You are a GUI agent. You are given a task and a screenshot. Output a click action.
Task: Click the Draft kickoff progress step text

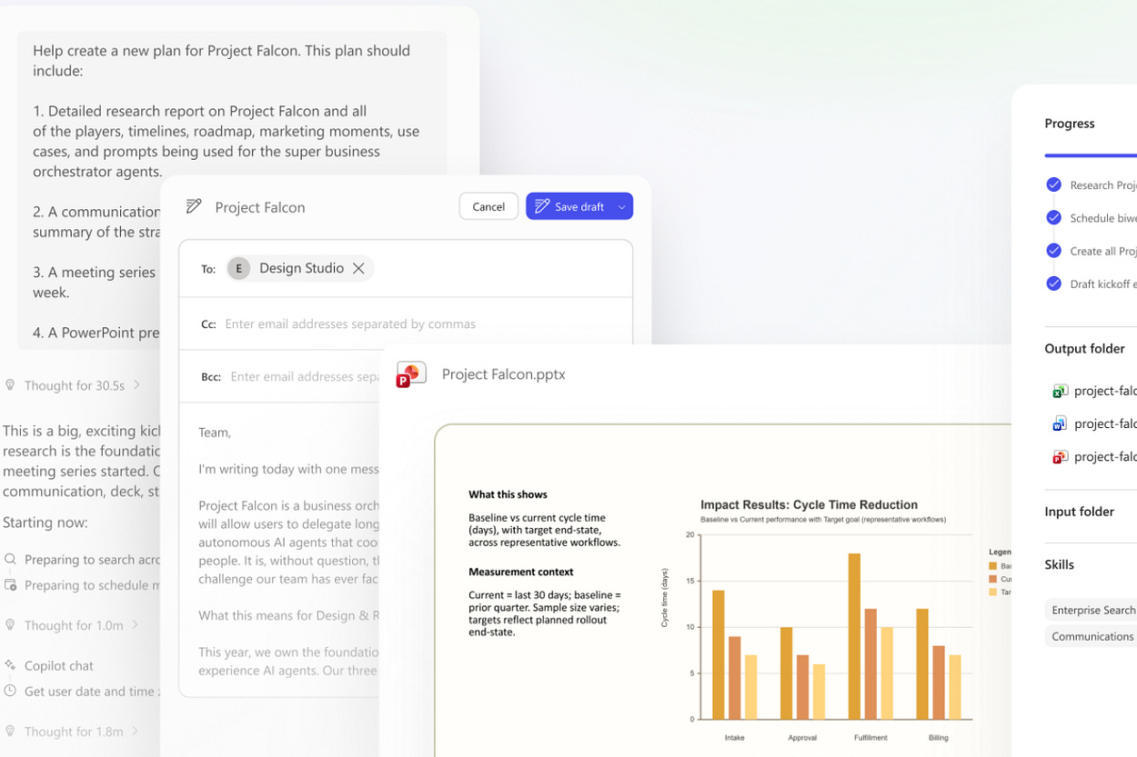tap(1103, 284)
